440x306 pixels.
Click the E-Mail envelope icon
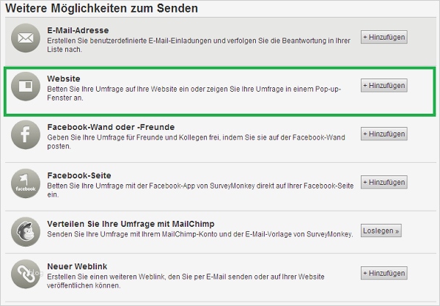click(x=25, y=38)
